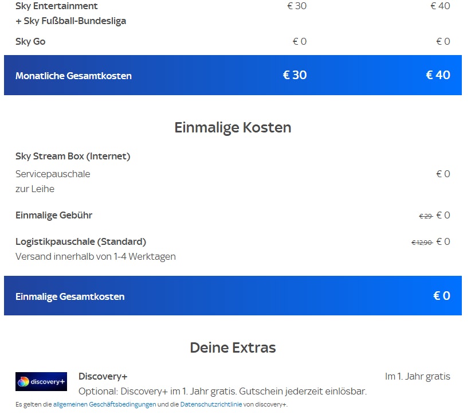Select the € 40 total in the Monatliche Gesamtkosten bar
This screenshot has width=471, height=414.
[x=438, y=75]
